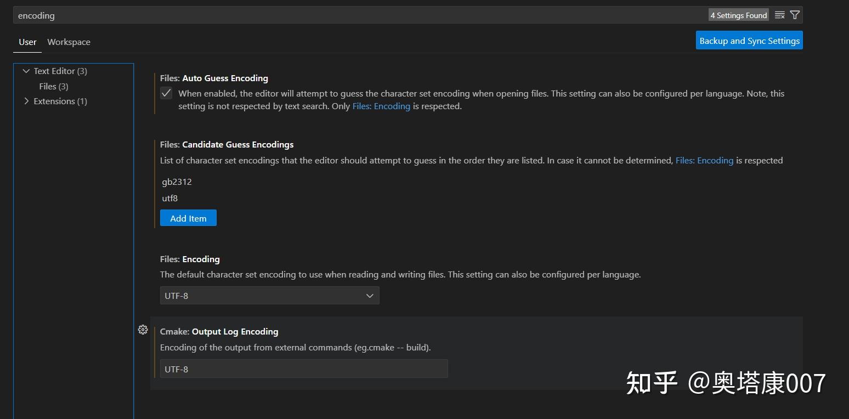Clear the settings search results
849x419 pixels.
coord(779,15)
